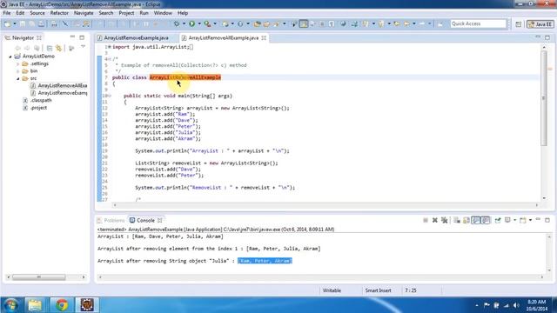Image resolution: width=557 pixels, height=313 pixels.
Task: Open the Run menu
Action: coord(144,13)
